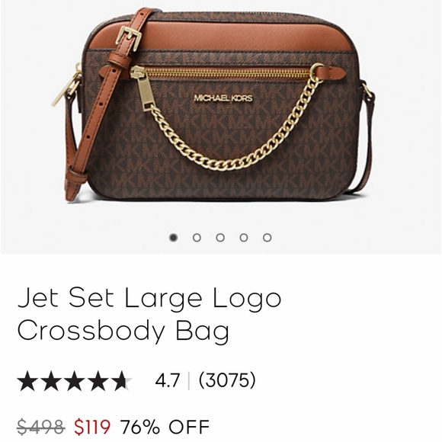Screen dimensions: 442x442
Task: Select the first image carousel dot
Action: [173, 238]
